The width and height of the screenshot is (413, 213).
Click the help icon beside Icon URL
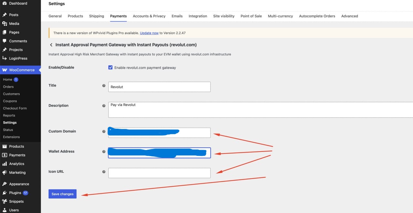click(x=104, y=172)
